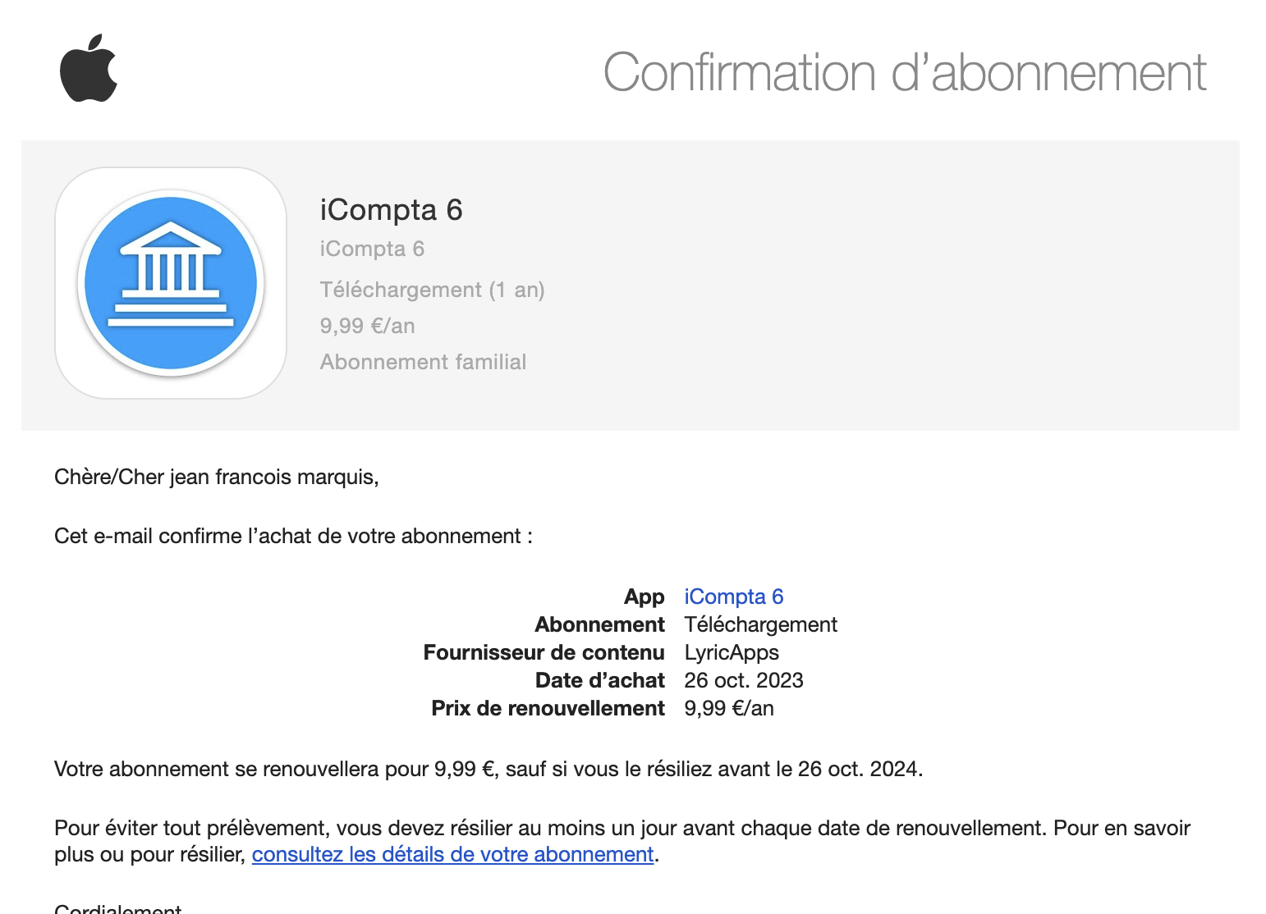Click the 'Prix de renouvellement' label
Image resolution: width=1266 pixels, height=914 pixels.
(x=548, y=708)
